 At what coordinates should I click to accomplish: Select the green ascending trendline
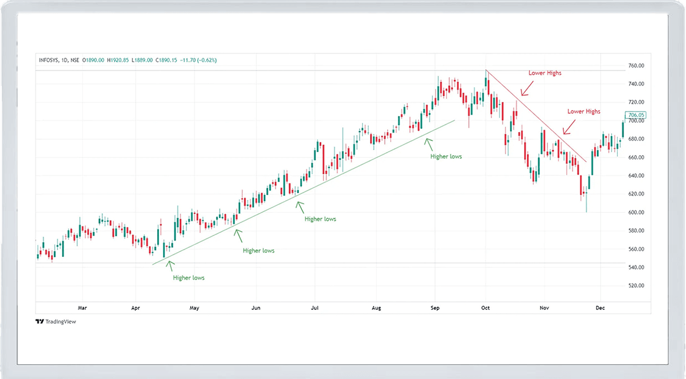[307, 191]
